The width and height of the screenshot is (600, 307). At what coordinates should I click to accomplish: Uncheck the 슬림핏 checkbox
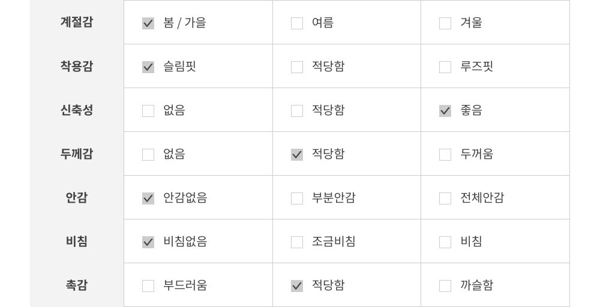(x=148, y=67)
